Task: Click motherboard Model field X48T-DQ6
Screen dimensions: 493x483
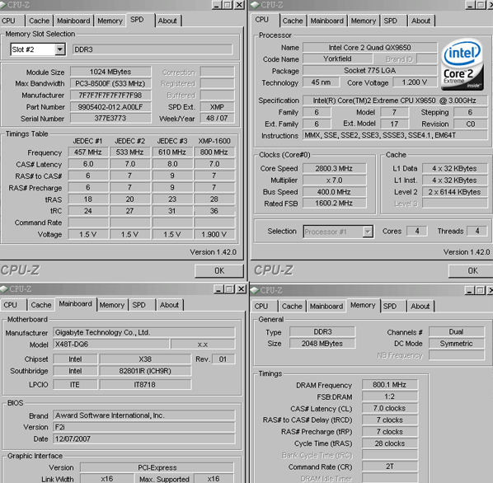Action: pyautogui.click(x=111, y=344)
